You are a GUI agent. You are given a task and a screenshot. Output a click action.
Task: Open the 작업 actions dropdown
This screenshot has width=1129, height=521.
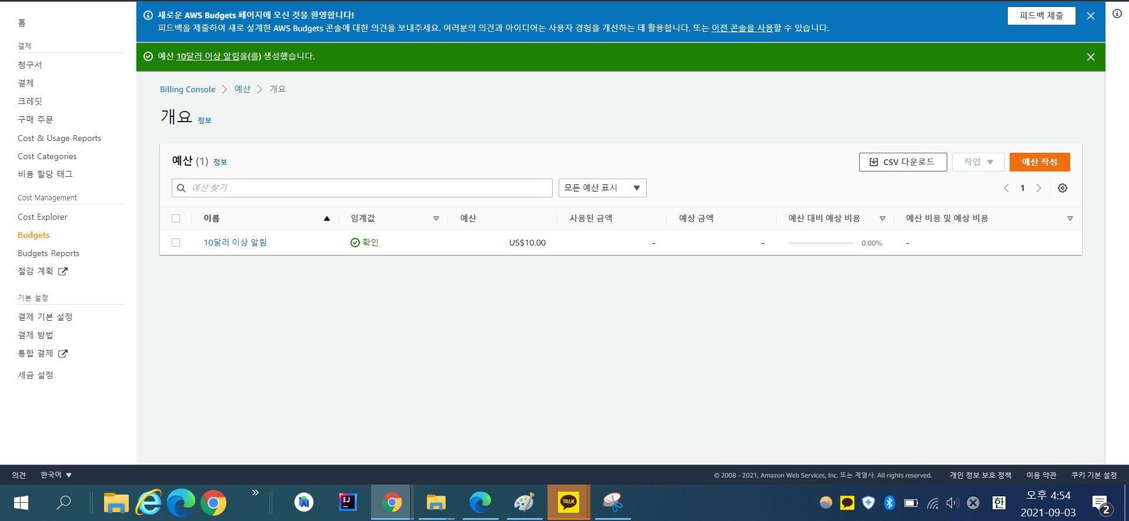[x=978, y=162]
